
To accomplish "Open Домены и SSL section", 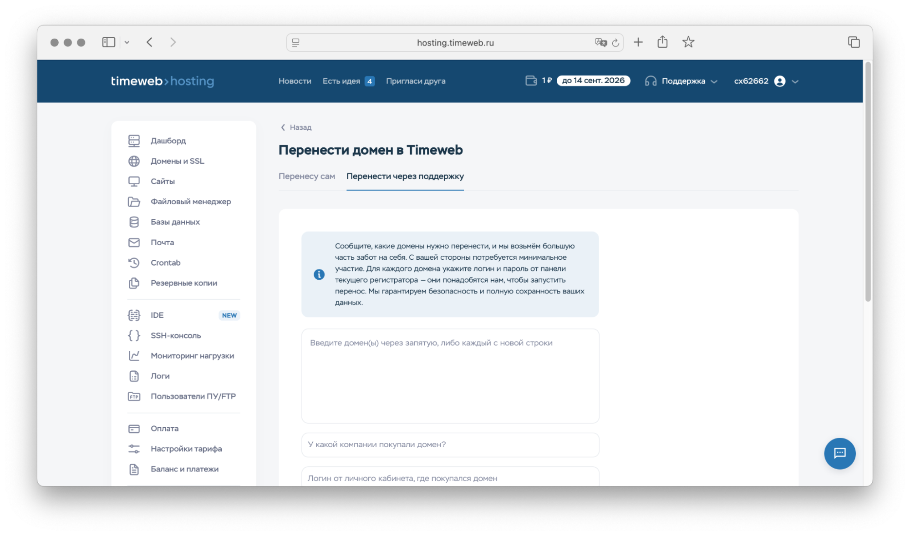I will pyautogui.click(x=178, y=161).
